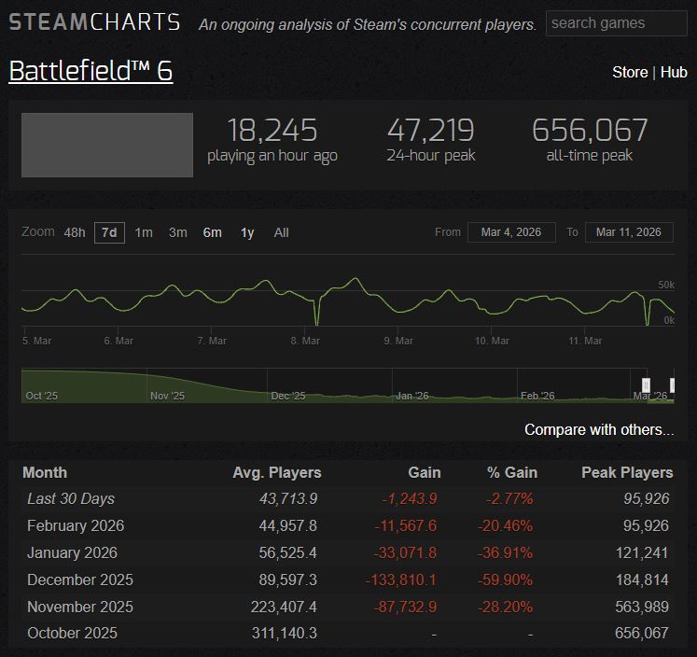Set chart zoom to 1y
Viewport: 697px width, 657px height.
click(247, 232)
